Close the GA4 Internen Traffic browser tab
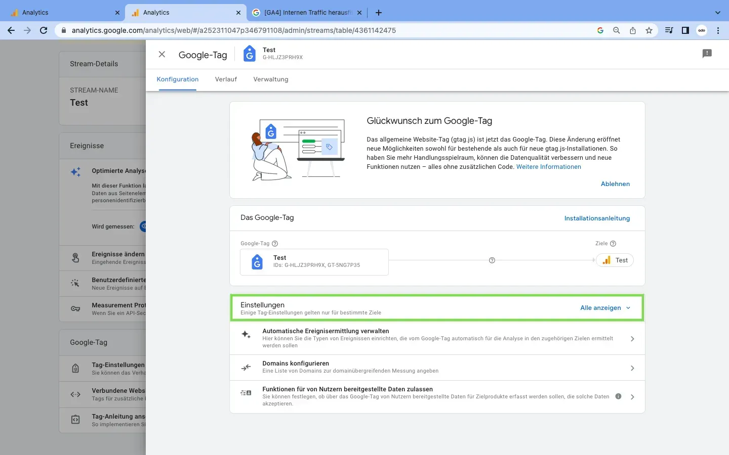The width and height of the screenshot is (729, 455). (x=359, y=13)
